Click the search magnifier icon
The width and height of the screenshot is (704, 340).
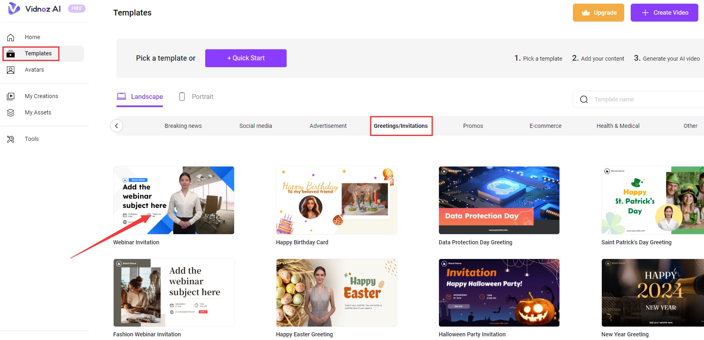(x=583, y=99)
